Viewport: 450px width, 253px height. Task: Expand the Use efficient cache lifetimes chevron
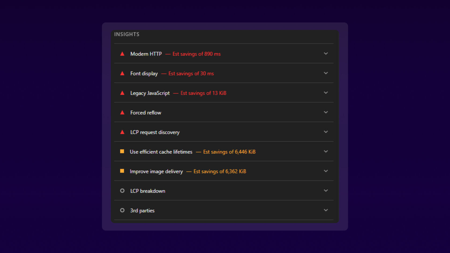pos(326,151)
